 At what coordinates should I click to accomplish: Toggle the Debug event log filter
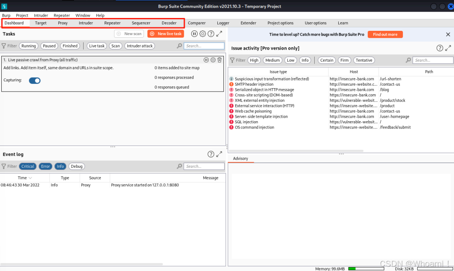coord(77,166)
